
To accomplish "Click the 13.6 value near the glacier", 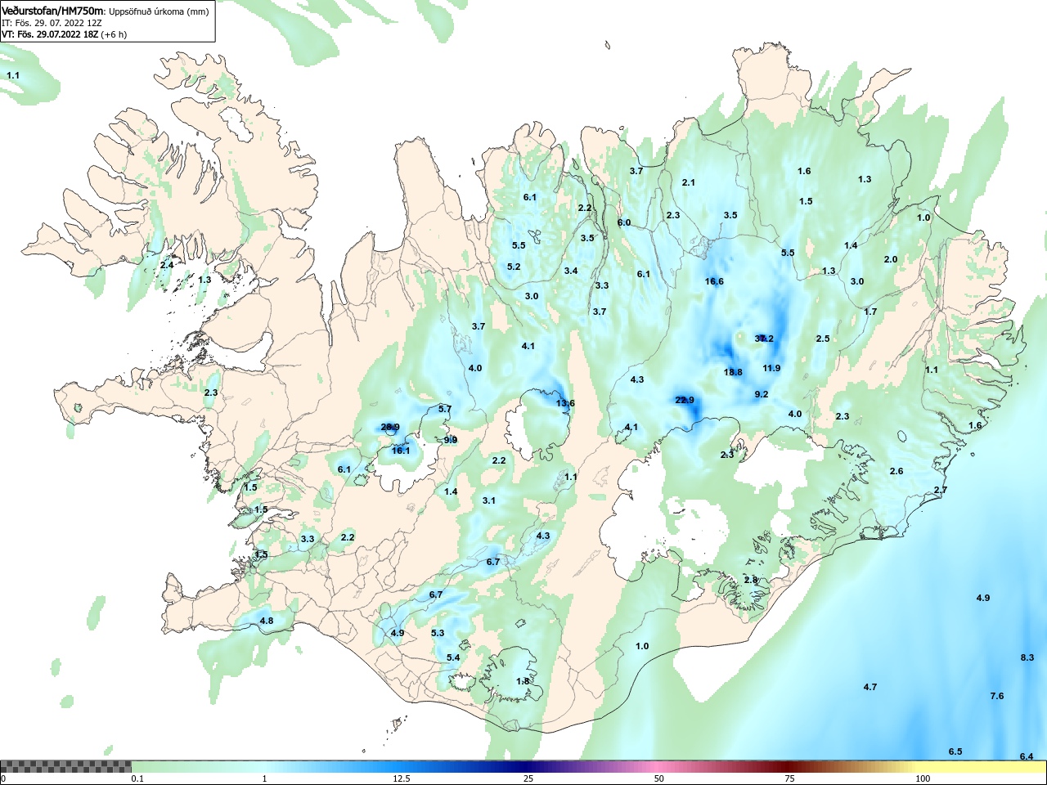I will pyautogui.click(x=565, y=403).
